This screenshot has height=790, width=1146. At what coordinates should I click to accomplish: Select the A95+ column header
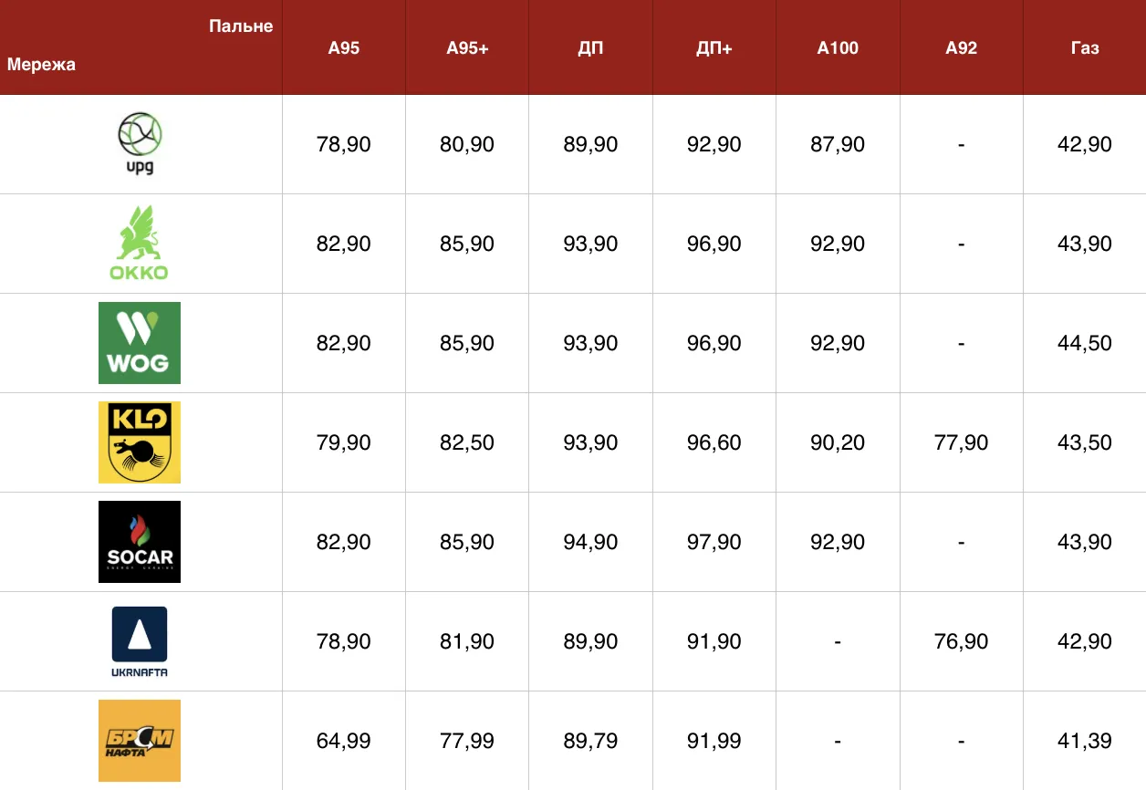click(x=467, y=48)
